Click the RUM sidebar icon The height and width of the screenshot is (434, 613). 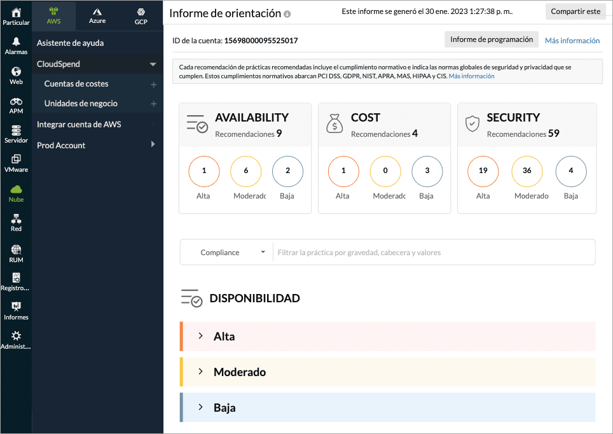(16, 248)
